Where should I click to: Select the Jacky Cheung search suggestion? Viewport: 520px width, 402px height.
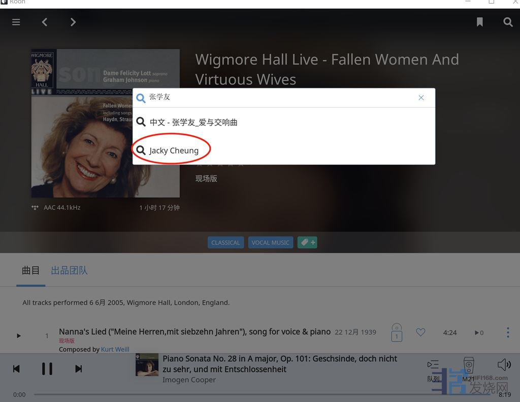point(174,150)
